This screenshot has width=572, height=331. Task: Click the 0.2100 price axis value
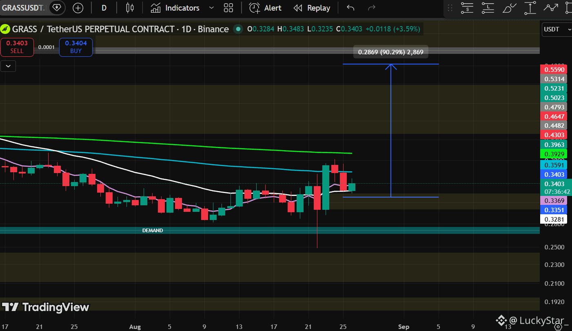[554, 284]
